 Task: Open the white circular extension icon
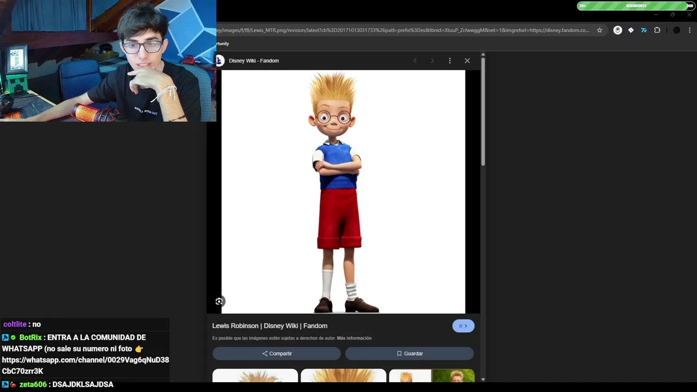[617, 30]
